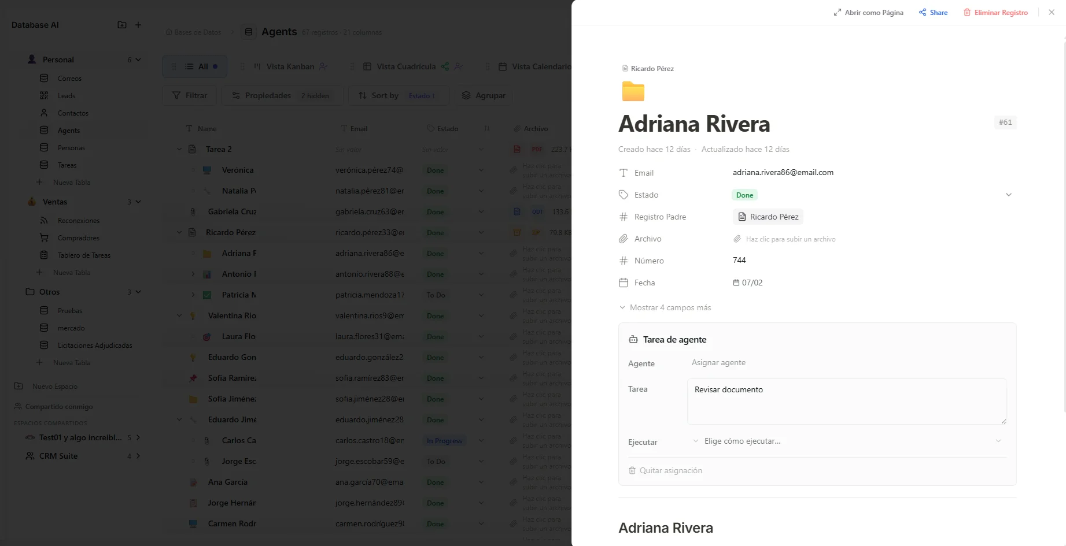Click PDF file icon in Tarea 2 row
This screenshot has width=1066, height=546.
518,149
